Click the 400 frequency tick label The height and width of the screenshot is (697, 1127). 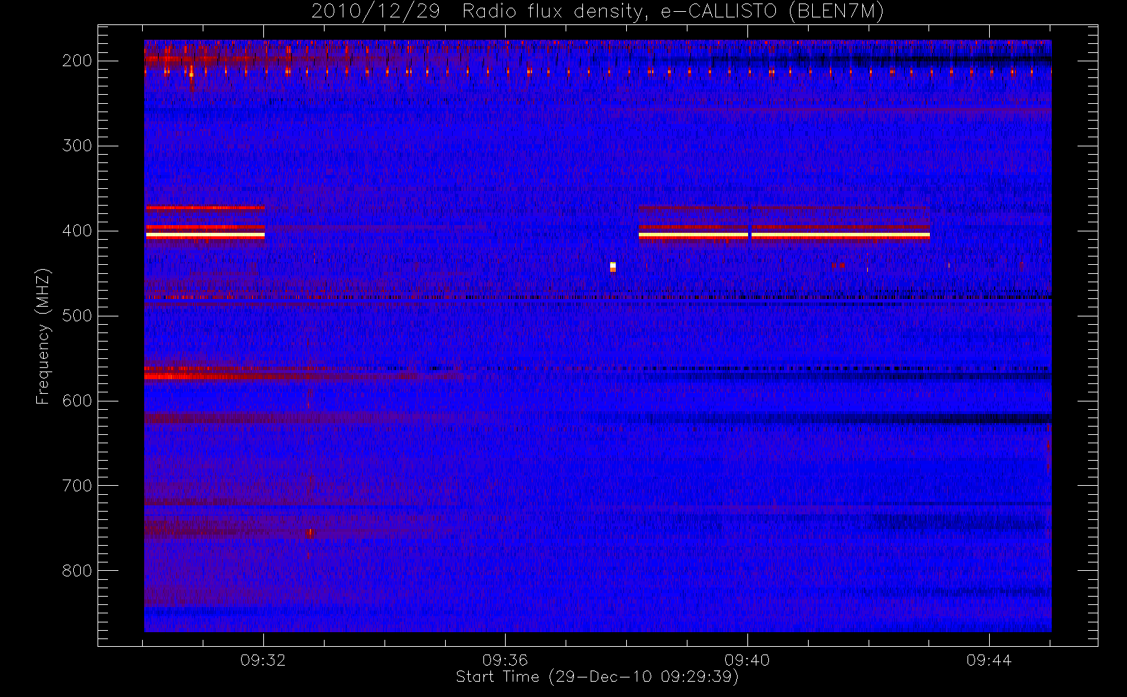click(77, 231)
